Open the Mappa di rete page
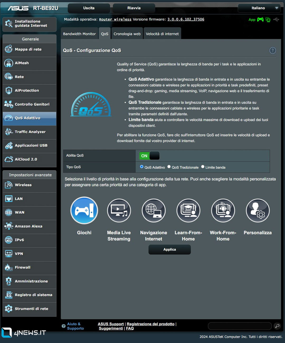Viewport: 285px width, 343px height. coord(29,50)
